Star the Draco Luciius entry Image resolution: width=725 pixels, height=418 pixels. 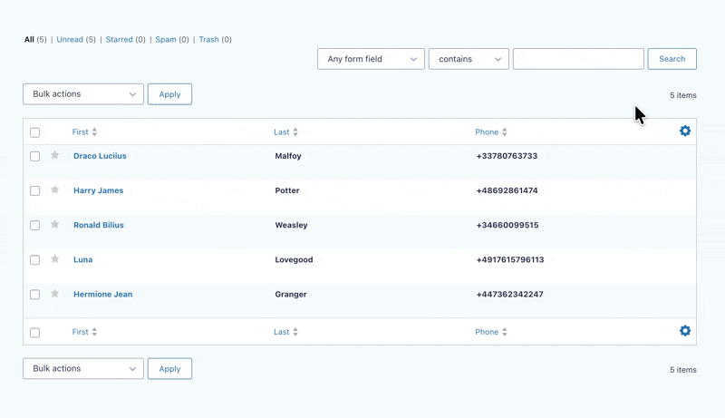(x=54, y=156)
